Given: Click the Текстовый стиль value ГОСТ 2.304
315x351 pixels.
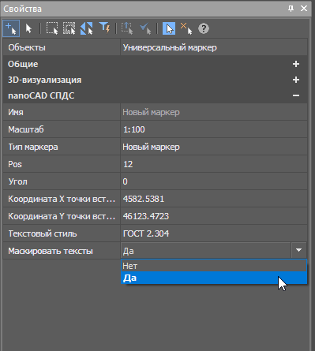Looking at the screenshot, I should click(214, 233).
